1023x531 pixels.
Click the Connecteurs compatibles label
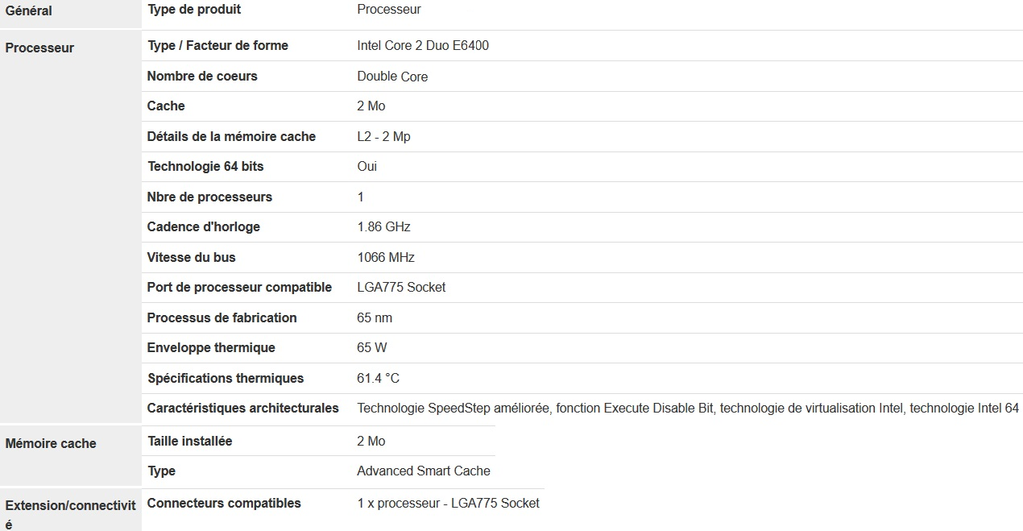click(x=224, y=504)
